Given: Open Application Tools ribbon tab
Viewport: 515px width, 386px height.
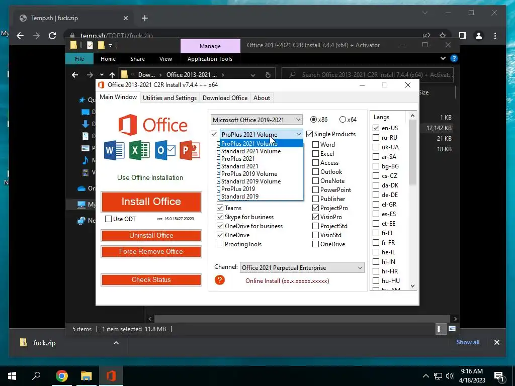Looking at the screenshot, I should pyautogui.click(x=210, y=59).
